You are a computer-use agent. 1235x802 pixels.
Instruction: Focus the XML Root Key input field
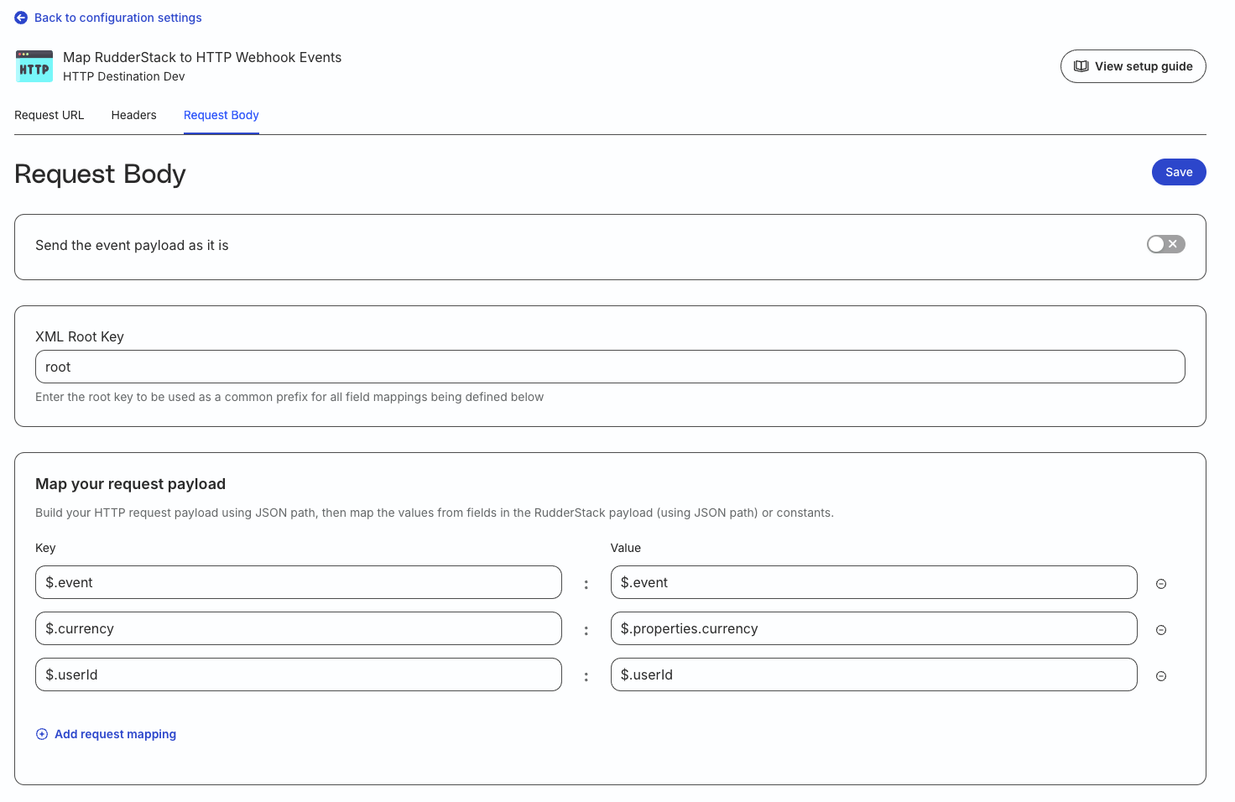[610, 367]
